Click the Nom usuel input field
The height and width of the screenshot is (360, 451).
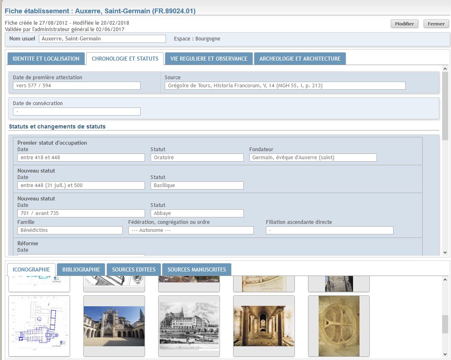pos(102,39)
